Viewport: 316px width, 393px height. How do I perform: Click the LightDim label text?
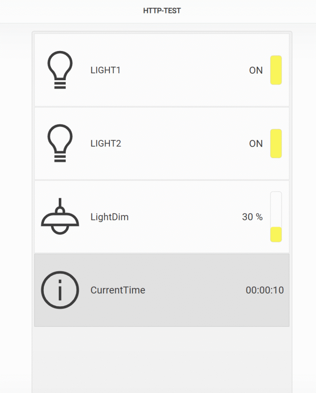point(109,217)
